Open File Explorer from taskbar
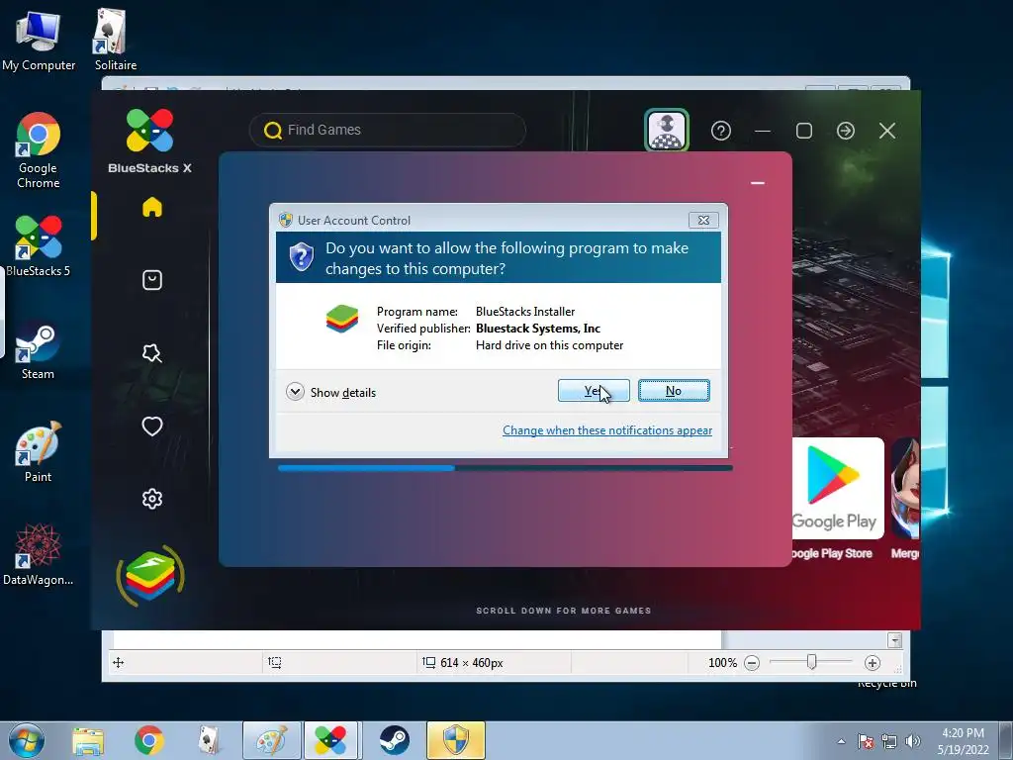 88,740
